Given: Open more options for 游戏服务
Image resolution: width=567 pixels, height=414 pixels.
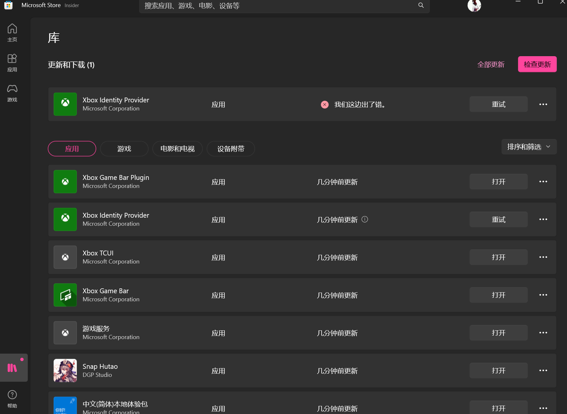Looking at the screenshot, I should pos(543,333).
